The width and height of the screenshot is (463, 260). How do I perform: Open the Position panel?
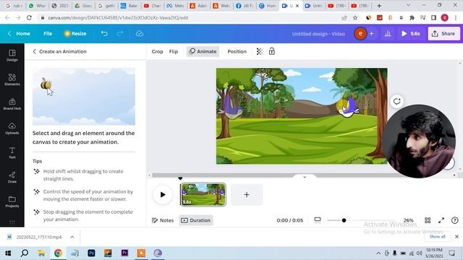237,51
